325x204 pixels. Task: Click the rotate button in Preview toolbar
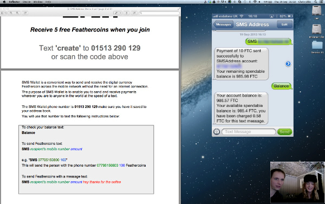pos(126,13)
